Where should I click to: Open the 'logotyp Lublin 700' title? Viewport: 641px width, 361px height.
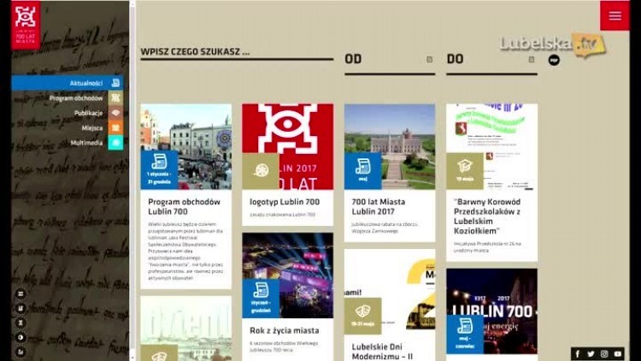pyautogui.click(x=285, y=202)
